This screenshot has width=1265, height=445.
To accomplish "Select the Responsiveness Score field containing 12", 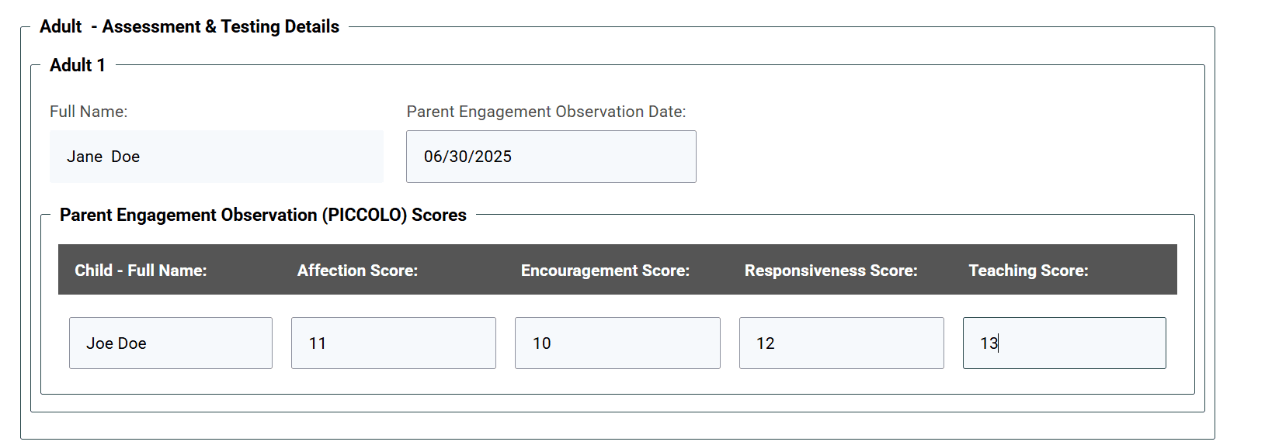I will (x=841, y=343).
